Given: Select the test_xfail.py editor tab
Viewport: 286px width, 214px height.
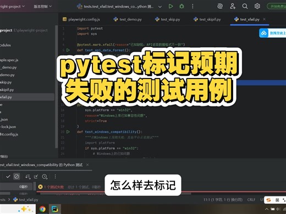Looking at the screenshot, I should click(247, 19).
